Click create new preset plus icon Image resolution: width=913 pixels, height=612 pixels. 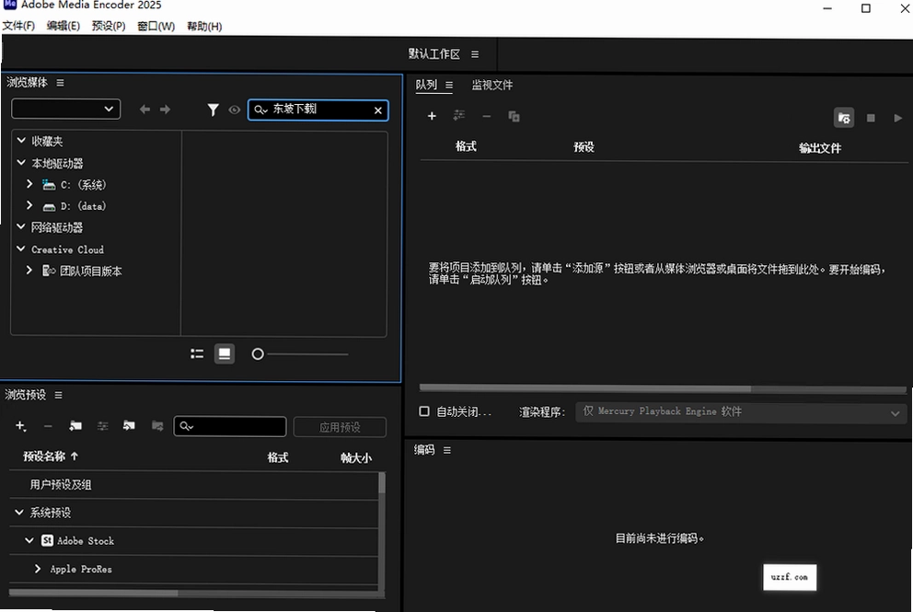pos(20,426)
